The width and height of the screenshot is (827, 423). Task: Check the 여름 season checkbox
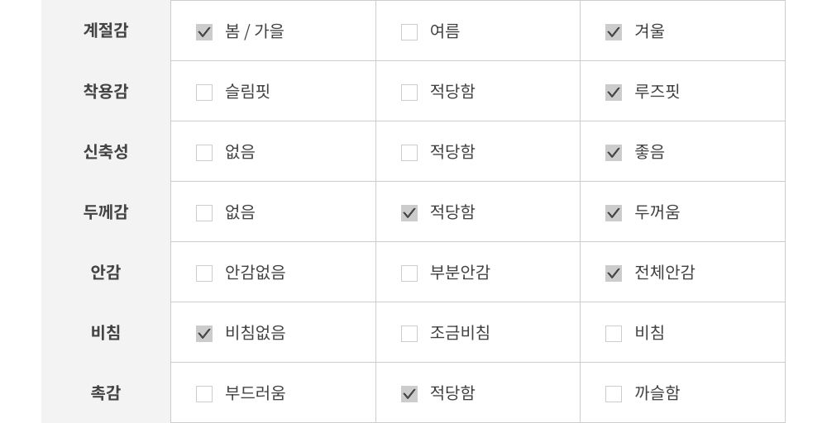409,32
